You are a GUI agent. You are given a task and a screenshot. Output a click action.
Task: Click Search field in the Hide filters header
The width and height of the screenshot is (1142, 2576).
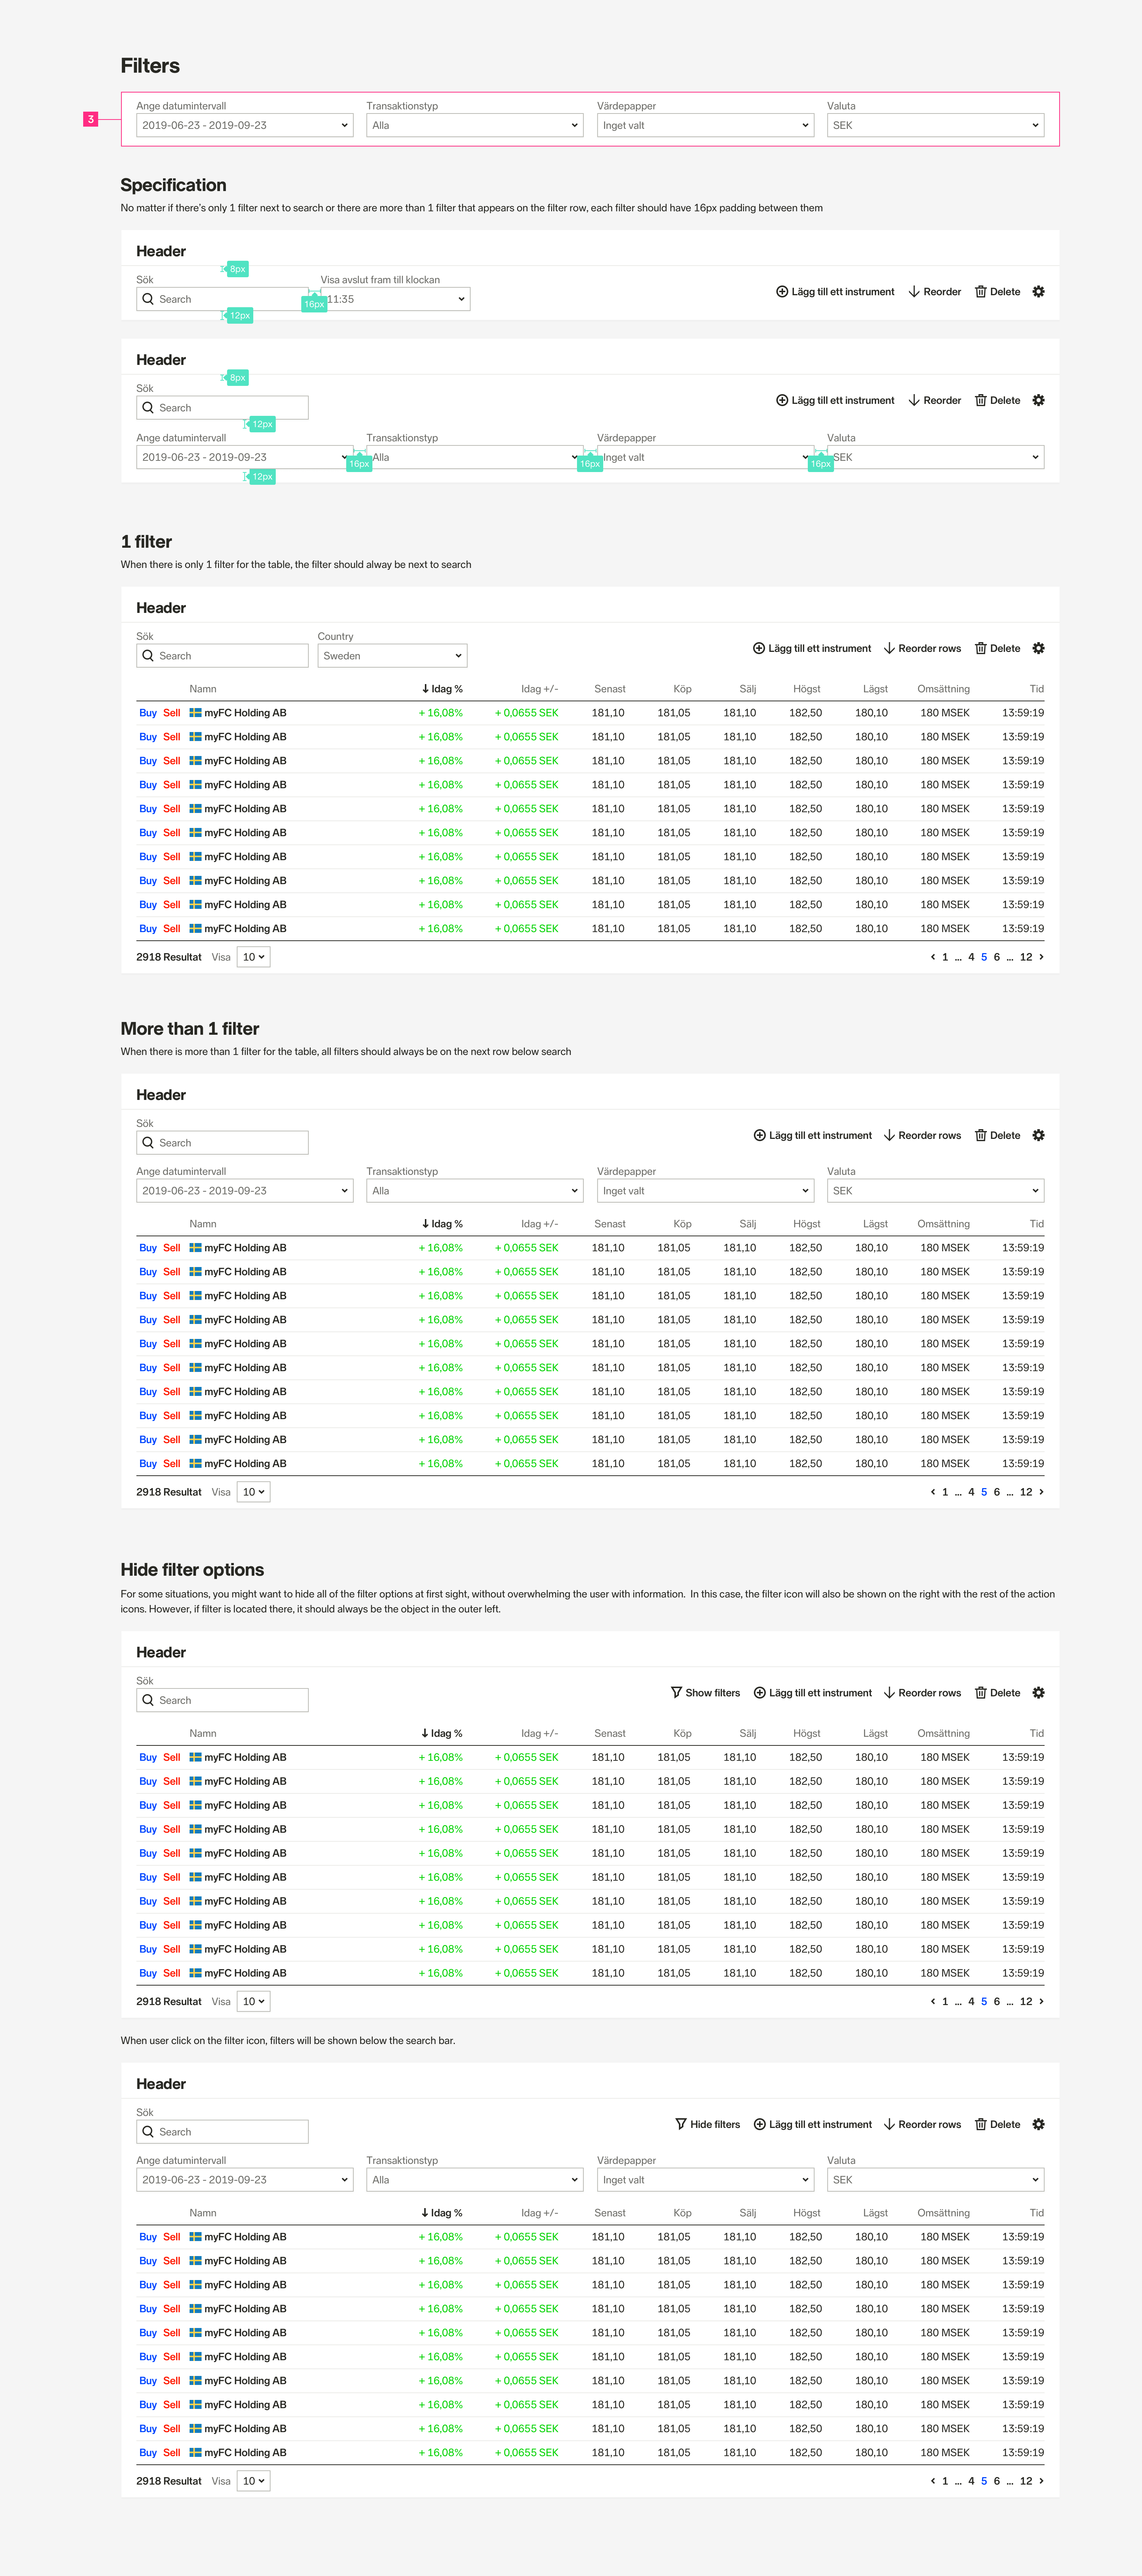click(222, 2132)
